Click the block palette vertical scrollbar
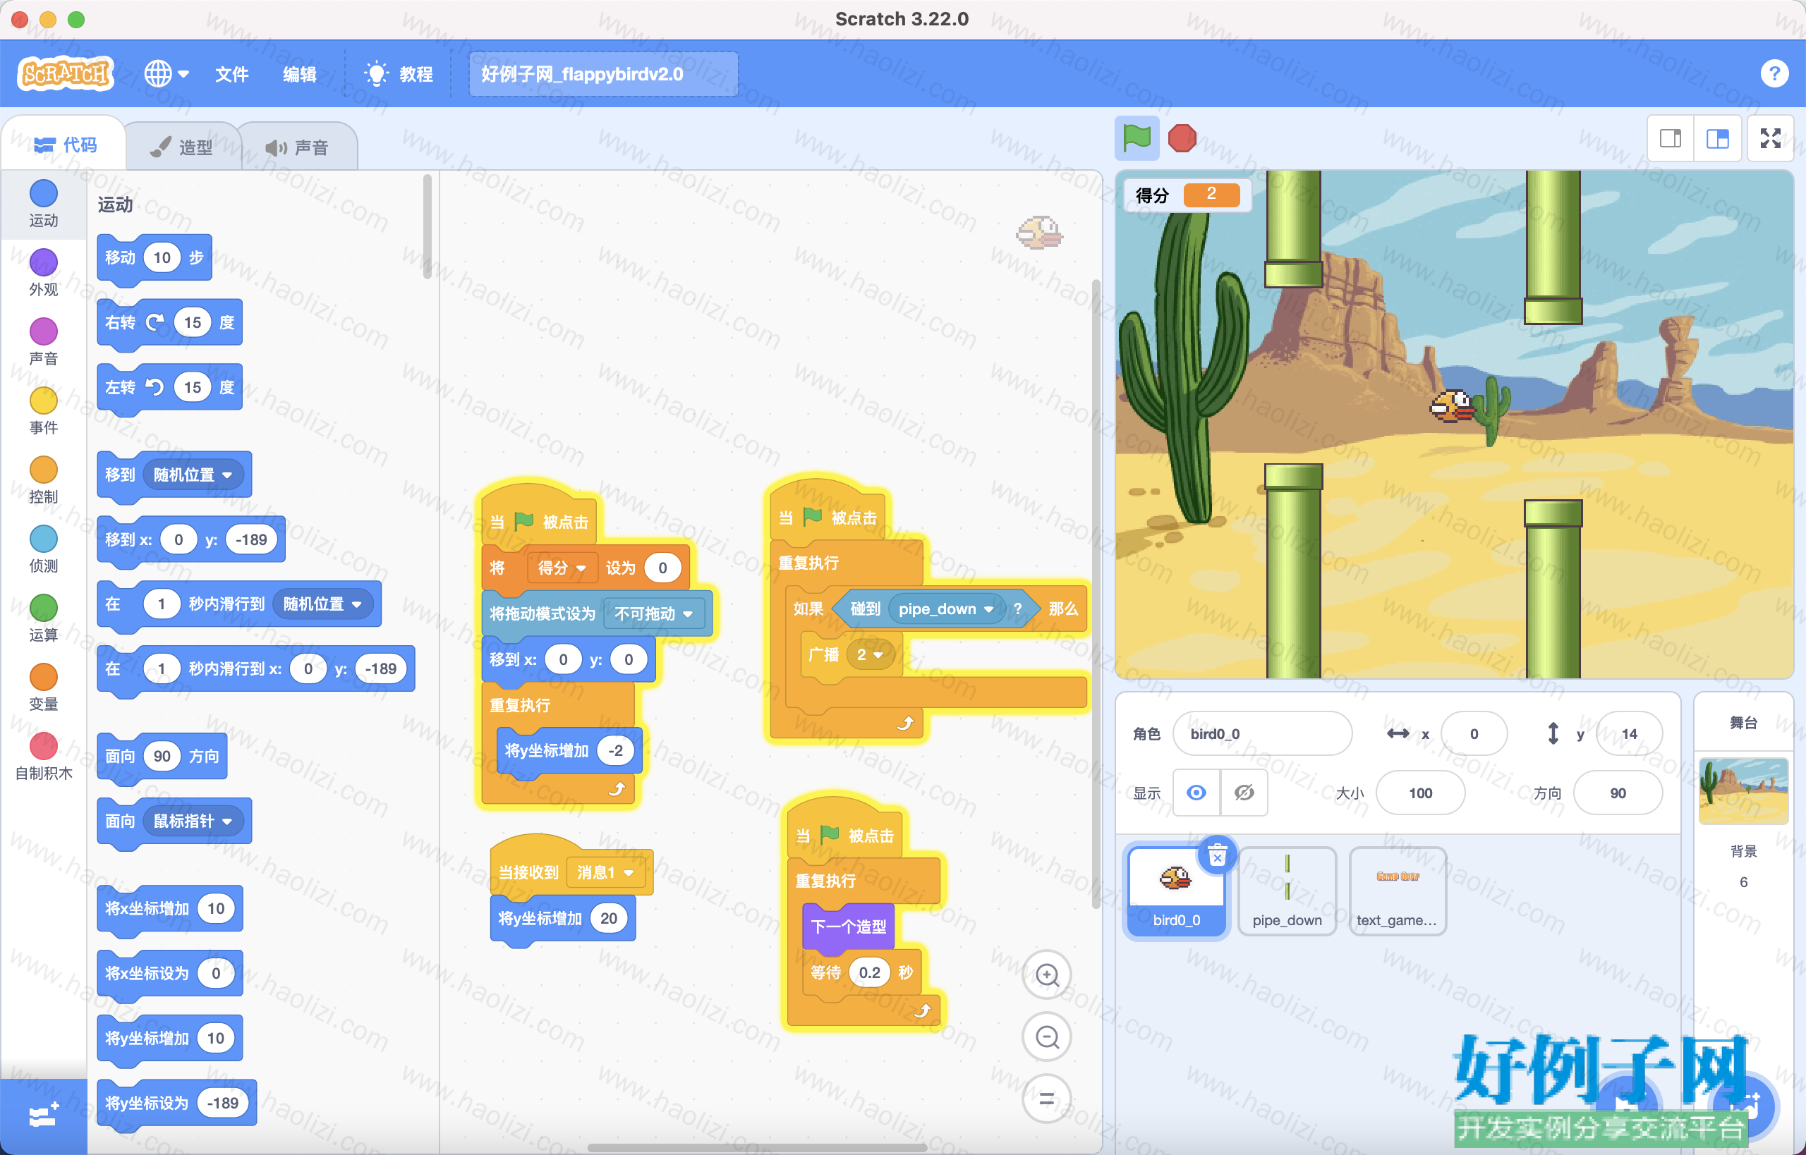Image resolution: width=1806 pixels, height=1155 pixels. 427,226
